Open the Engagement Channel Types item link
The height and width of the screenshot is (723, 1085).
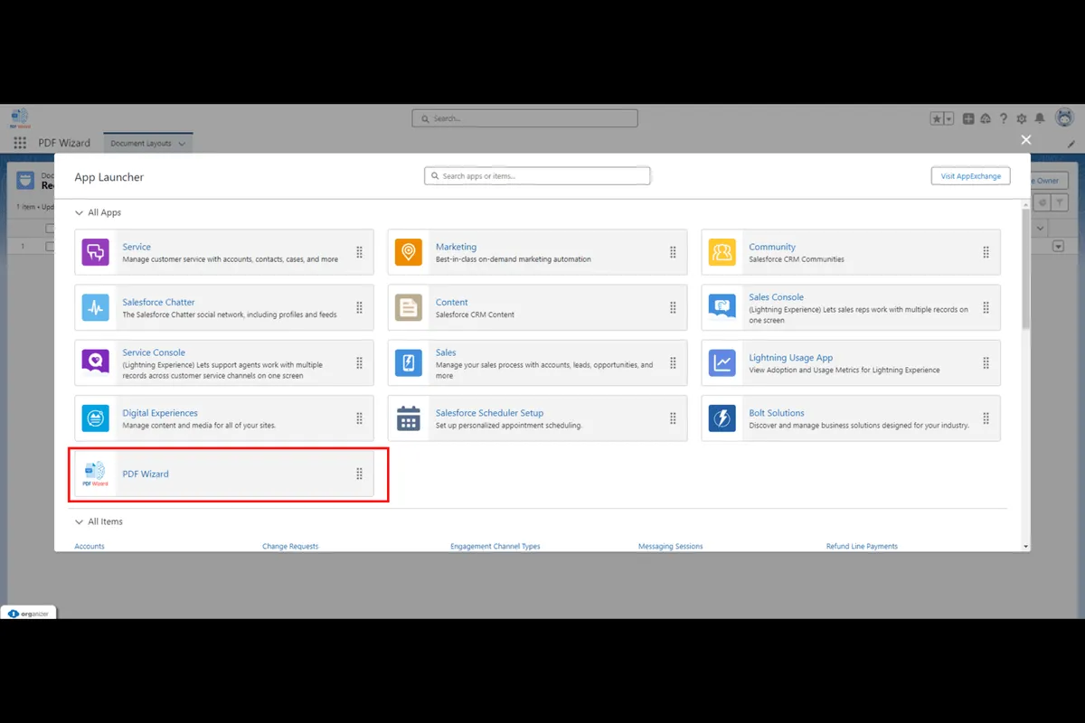coord(495,546)
